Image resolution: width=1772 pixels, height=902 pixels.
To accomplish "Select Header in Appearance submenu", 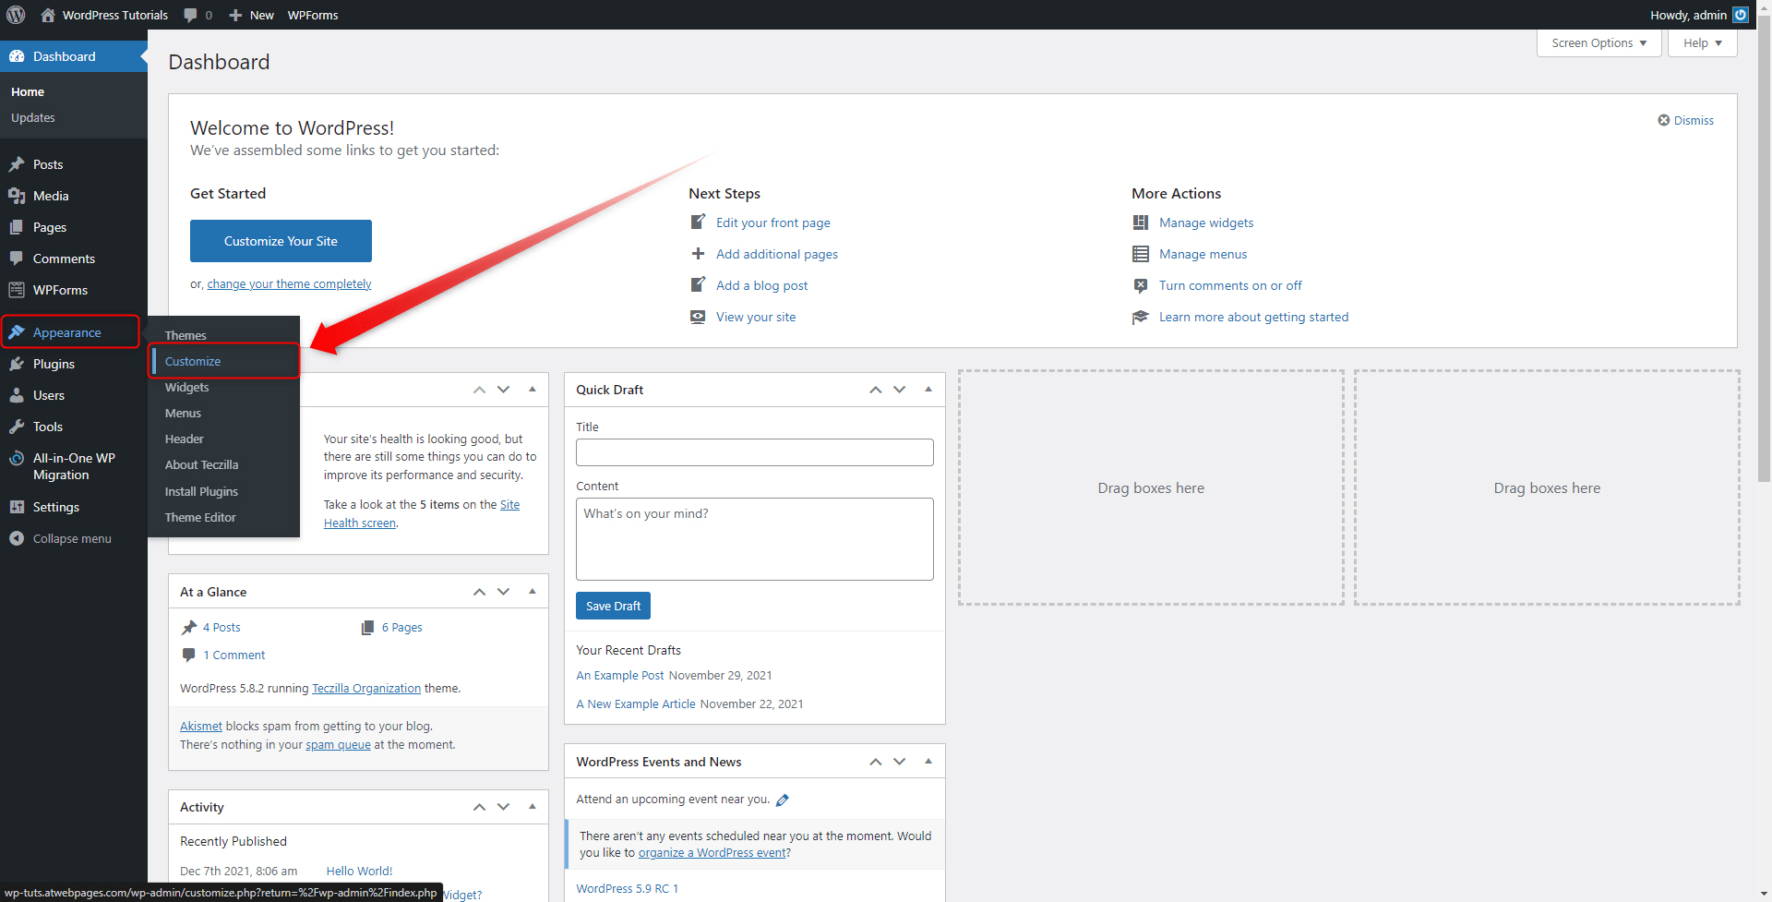I will point(224,439).
